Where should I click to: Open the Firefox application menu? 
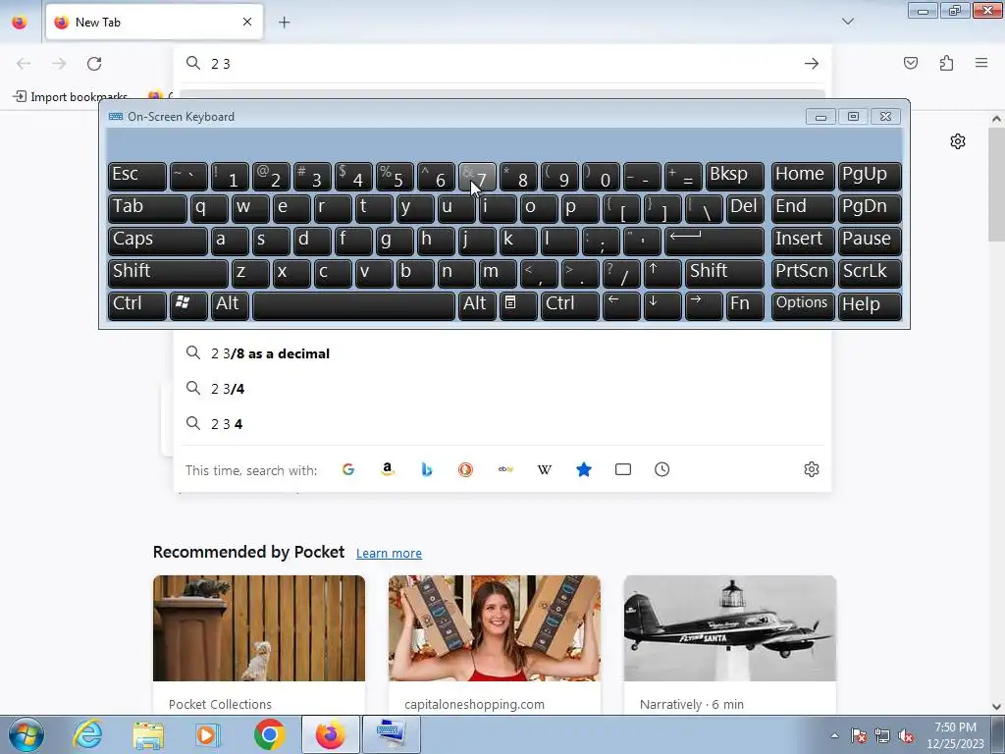[981, 63]
